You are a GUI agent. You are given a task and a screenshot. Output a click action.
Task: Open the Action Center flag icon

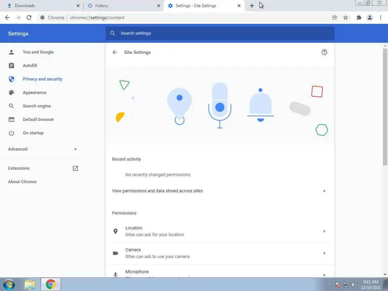(338, 285)
